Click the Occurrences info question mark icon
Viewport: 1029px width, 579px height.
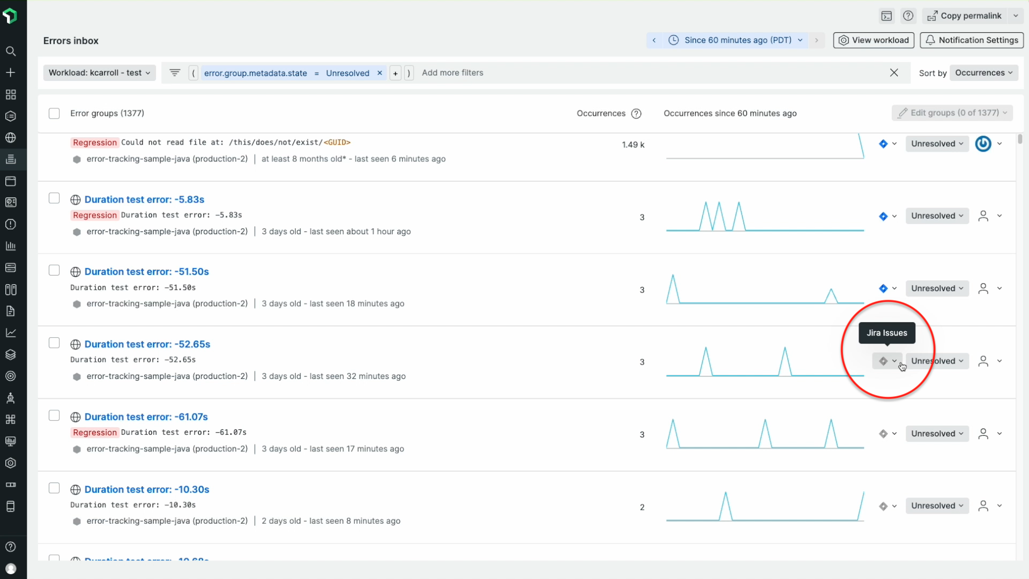[636, 114]
